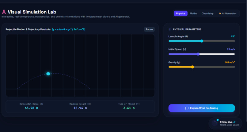Screen dimensions: 247x132
Task: Click the Initial Speed (u) label
Action: coord(177,49)
